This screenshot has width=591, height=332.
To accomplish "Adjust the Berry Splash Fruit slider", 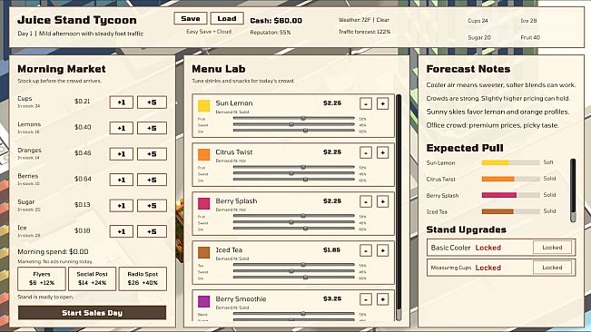I will [x=294, y=216].
